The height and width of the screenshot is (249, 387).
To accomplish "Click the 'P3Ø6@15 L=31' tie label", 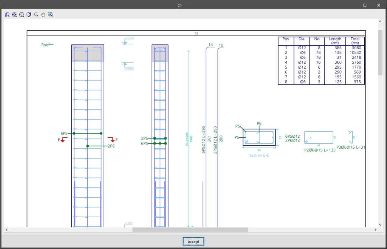I will tap(350, 147).
